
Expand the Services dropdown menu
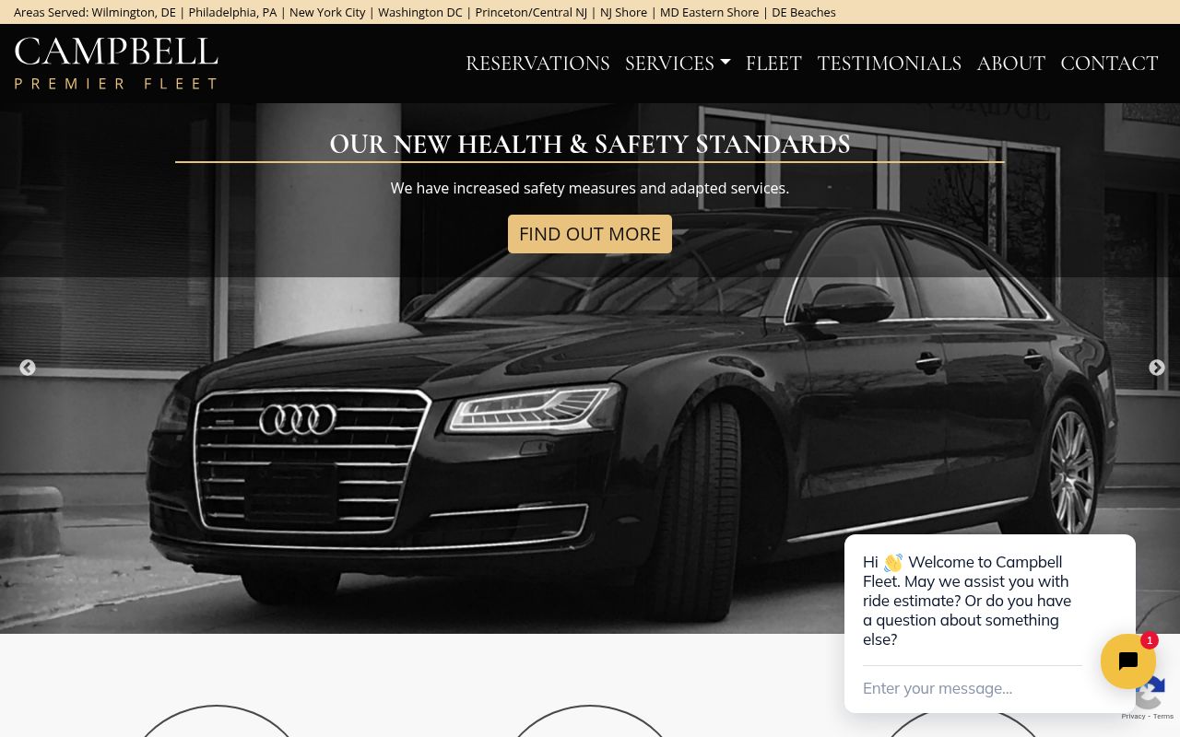(678, 64)
